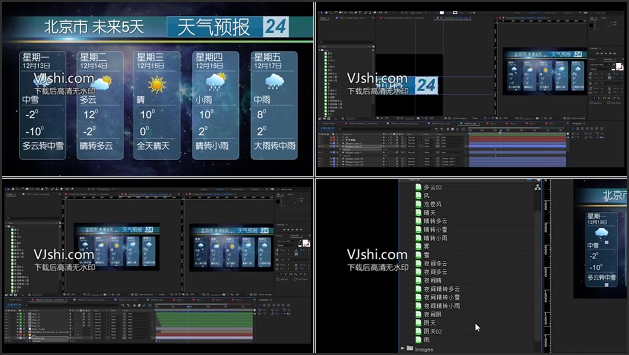629x355 pixels.
Task: Hide the Day_1 layer with its eye toggle
Action: [7, 314]
